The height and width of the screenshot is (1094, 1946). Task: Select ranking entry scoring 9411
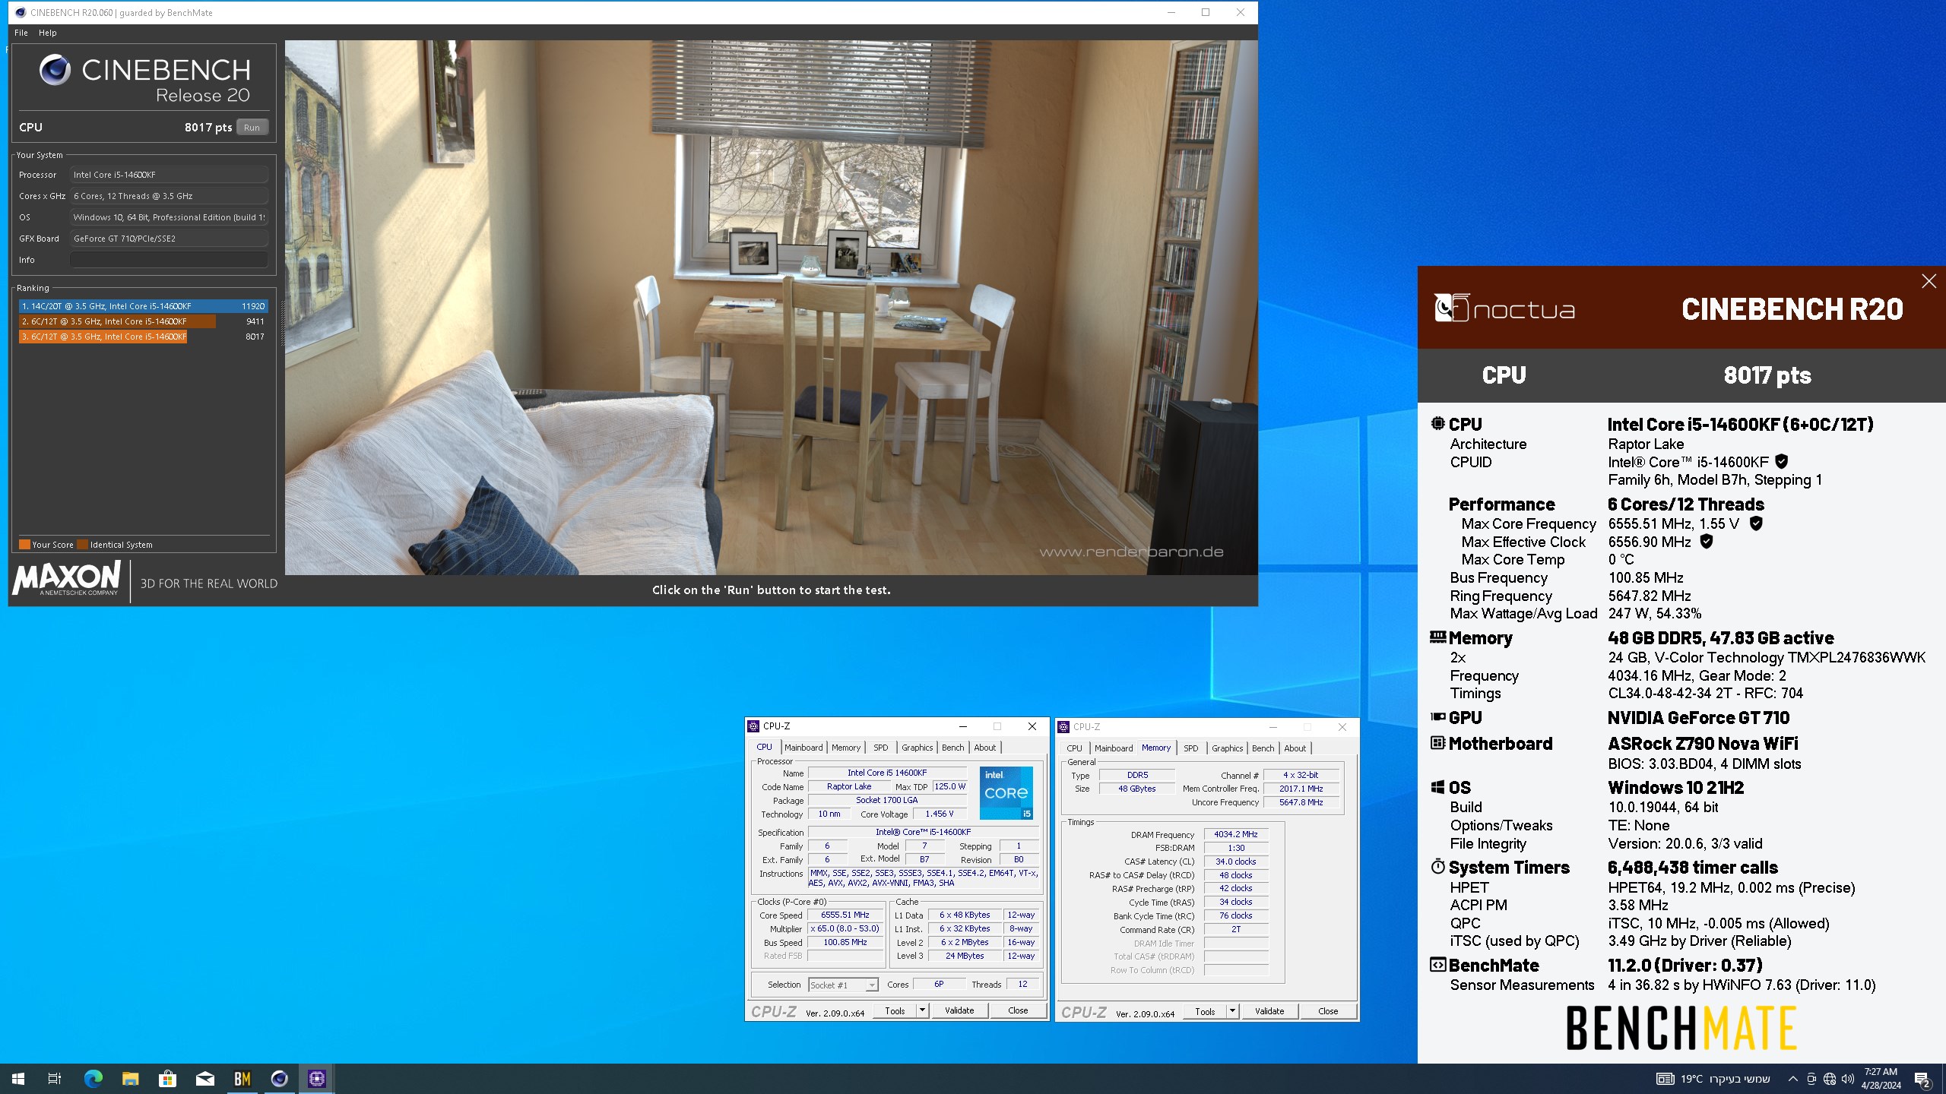[144, 321]
